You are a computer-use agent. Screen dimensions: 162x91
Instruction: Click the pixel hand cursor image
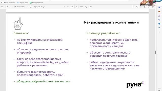click(x=18, y=24)
